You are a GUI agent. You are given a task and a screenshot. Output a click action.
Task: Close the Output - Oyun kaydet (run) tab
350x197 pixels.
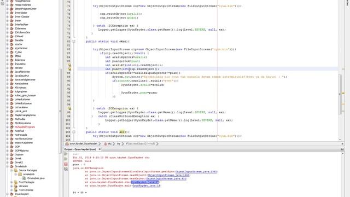(x=100, y=149)
